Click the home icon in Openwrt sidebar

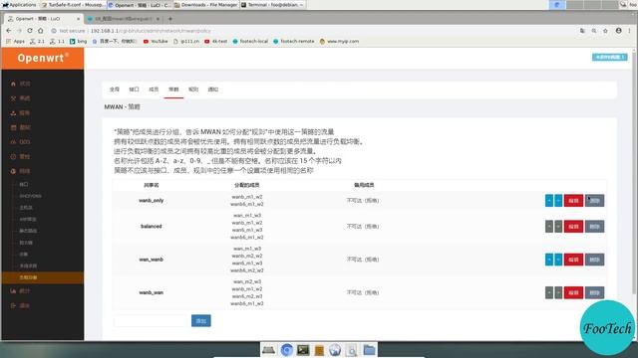(x=13, y=84)
